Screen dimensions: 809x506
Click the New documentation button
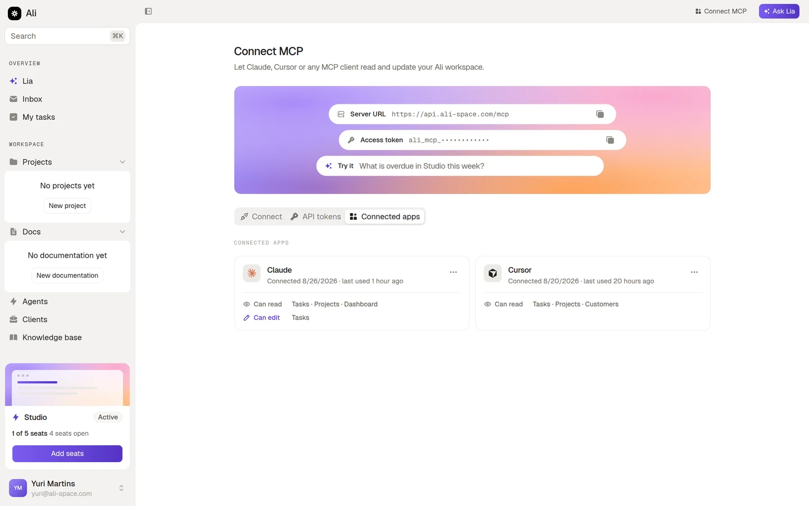coord(67,275)
